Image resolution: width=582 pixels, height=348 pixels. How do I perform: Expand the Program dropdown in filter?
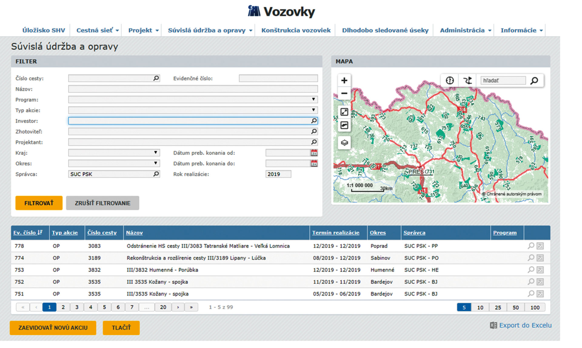(313, 99)
